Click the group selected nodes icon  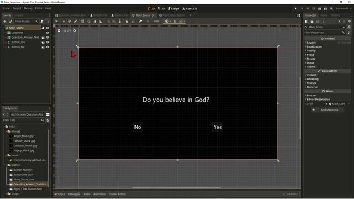click(133, 21)
